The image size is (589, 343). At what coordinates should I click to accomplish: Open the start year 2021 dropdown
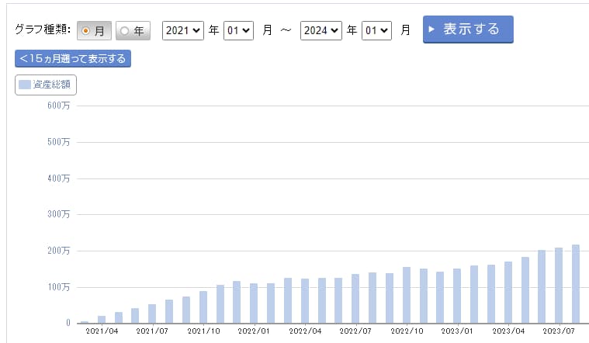point(182,30)
